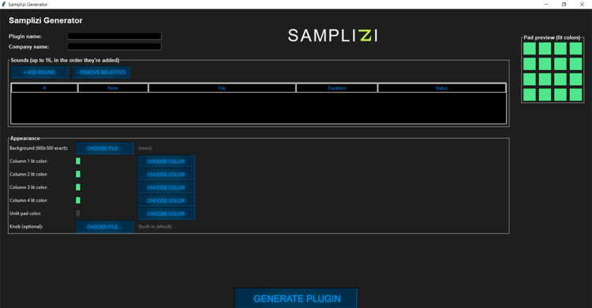592x308 pixels.
Task: Click the GENERATE PLUGIN button
Action: coord(296,299)
